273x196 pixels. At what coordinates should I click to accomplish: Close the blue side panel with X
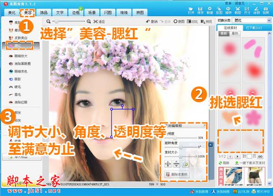click(210, 145)
